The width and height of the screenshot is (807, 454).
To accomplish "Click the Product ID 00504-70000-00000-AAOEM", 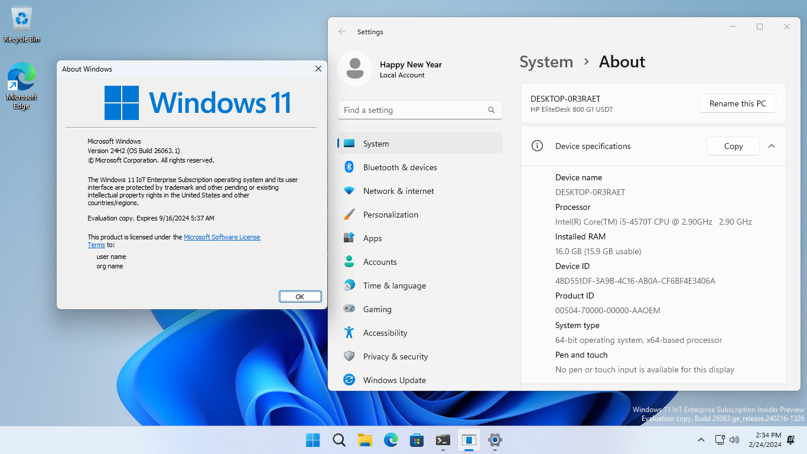I will (608, 310).
